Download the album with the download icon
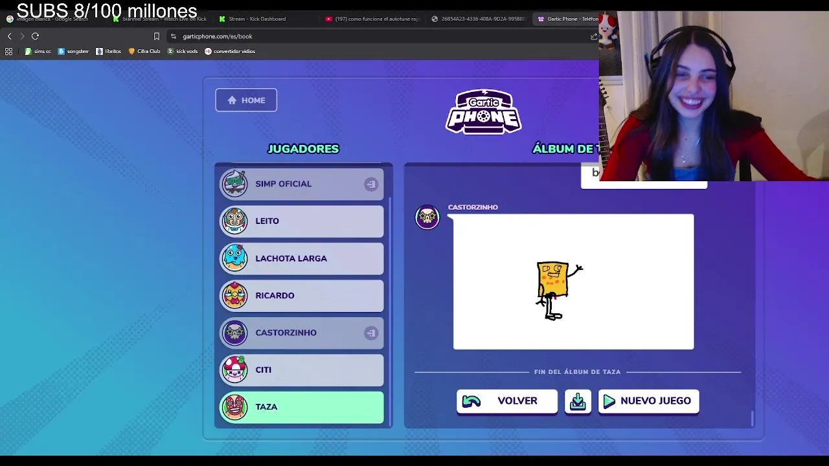Screen dimensions: 829x466 578,401
